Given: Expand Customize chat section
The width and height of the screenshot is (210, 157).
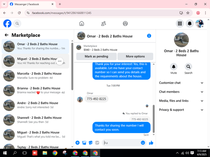Looking at the screenshot, I should (x=181, y=83).
